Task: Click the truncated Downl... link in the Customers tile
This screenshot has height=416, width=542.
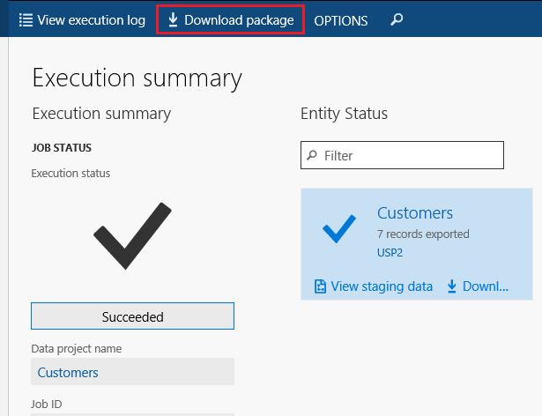Action: 486,286
